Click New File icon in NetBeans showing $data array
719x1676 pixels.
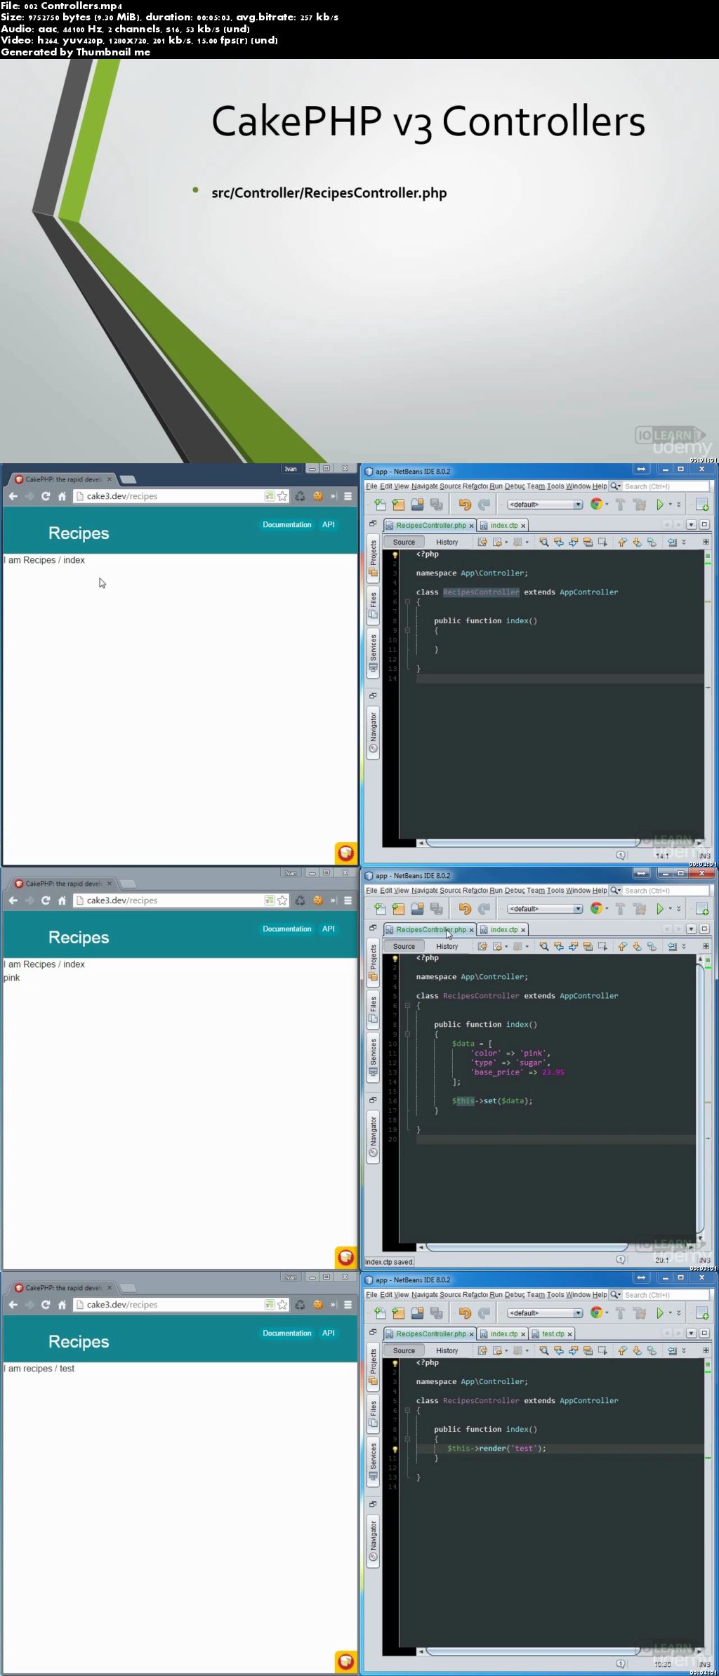[380, 908]
